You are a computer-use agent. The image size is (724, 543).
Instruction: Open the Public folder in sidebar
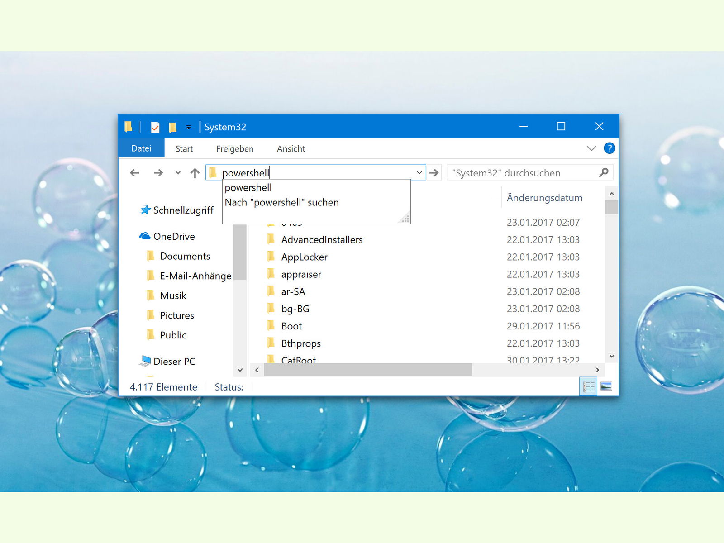click(173, 335)
